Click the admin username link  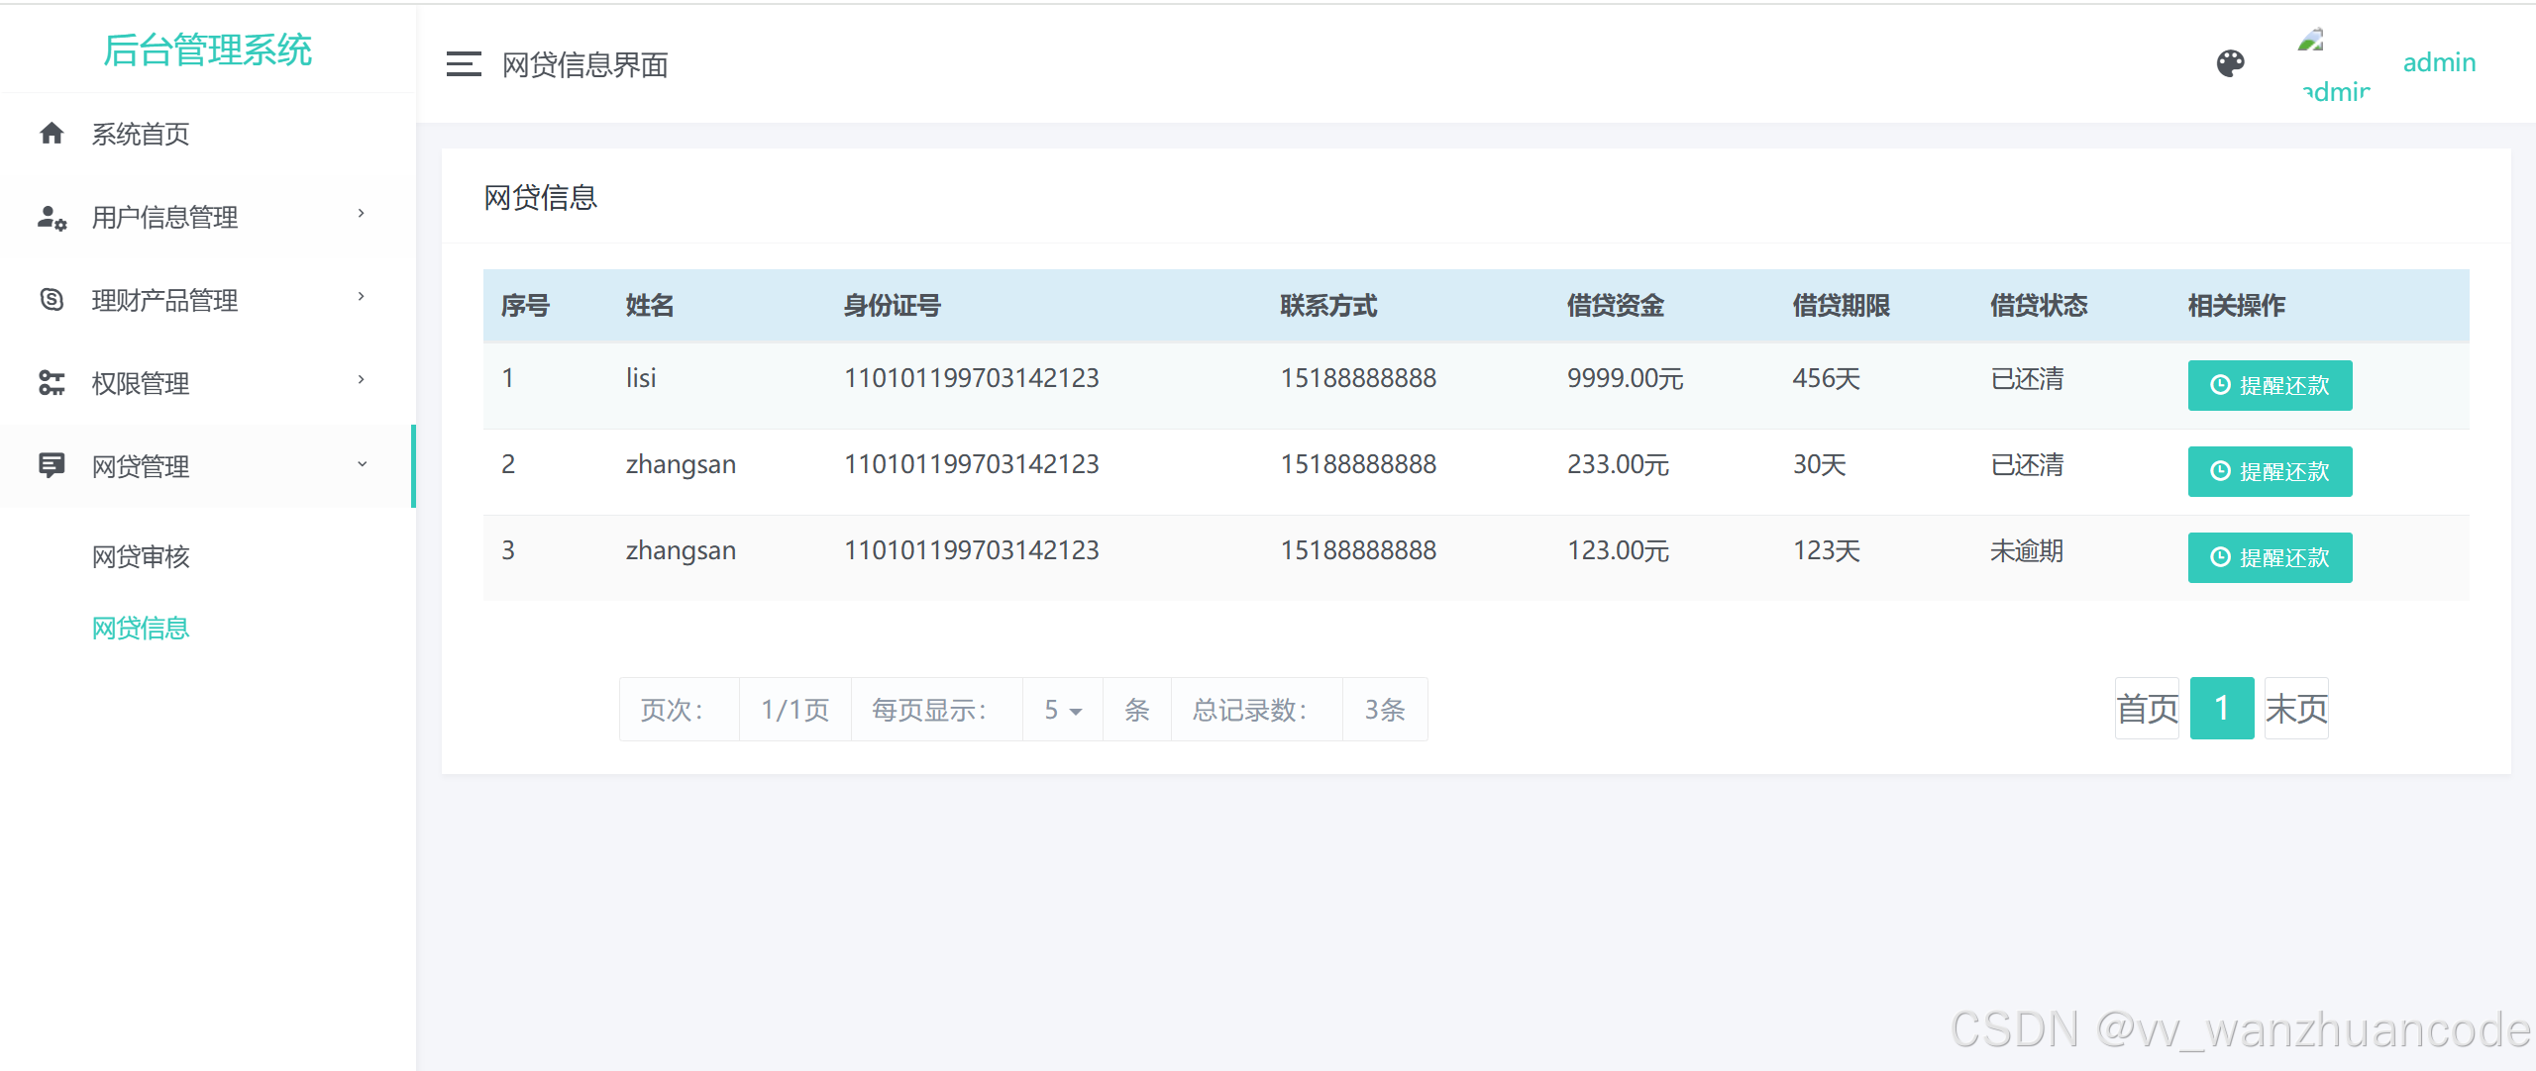(2439, 62)
